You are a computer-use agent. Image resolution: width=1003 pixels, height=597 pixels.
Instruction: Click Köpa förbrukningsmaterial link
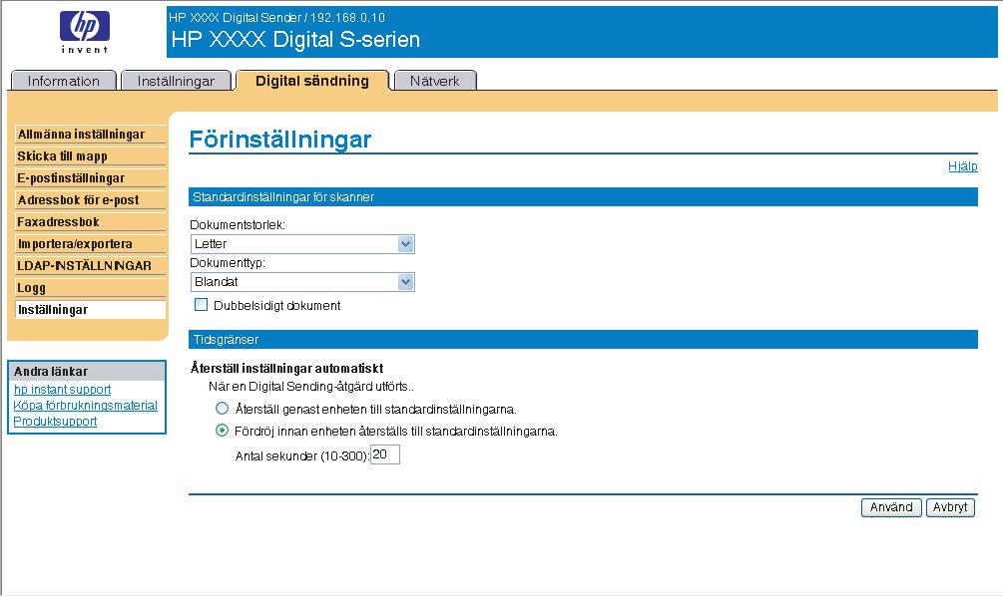point(85,406)
